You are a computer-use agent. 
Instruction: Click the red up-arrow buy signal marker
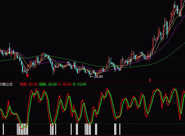[27, 76]
